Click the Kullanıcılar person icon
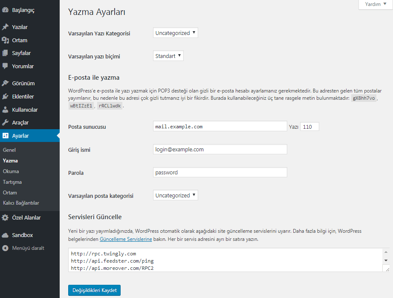393x298 pixels. [x=5, y=110]
